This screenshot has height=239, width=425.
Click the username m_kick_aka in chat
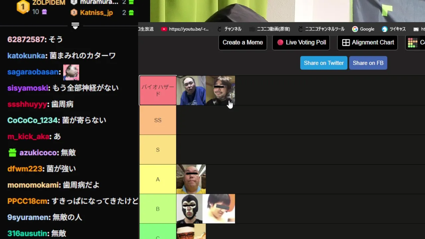28,136
